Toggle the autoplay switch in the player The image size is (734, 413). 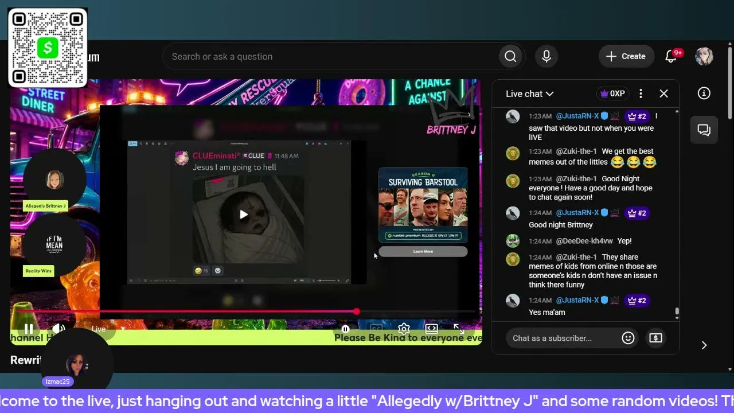[x=345, y=329]
